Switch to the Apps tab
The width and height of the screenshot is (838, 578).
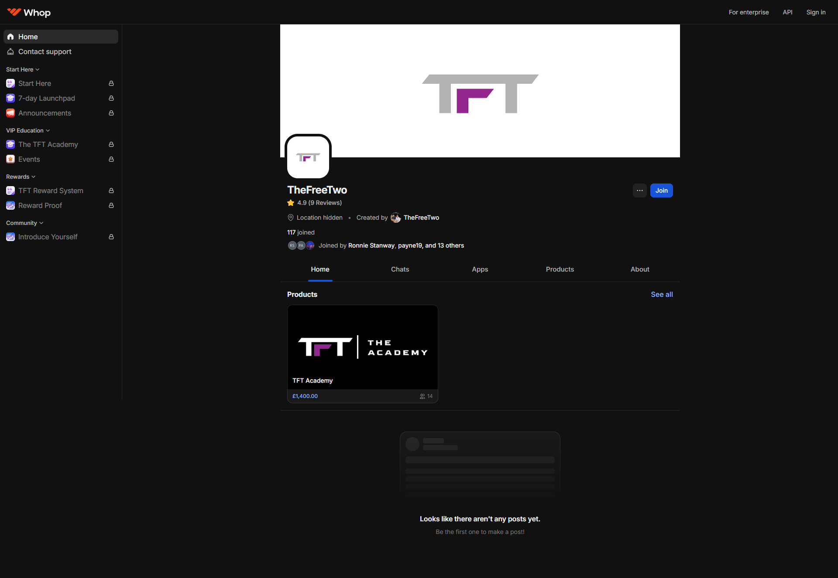(480, 269)
